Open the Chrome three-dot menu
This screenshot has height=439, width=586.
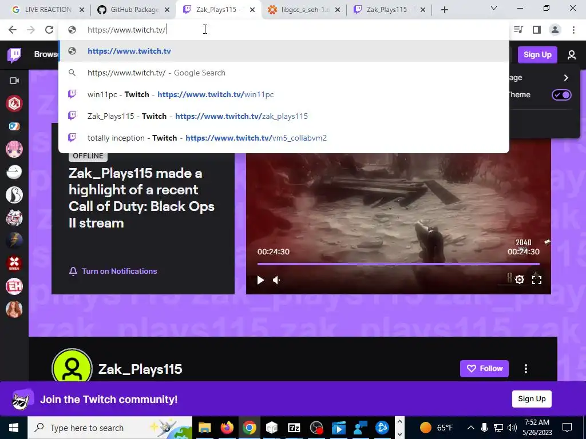[573, 30]
